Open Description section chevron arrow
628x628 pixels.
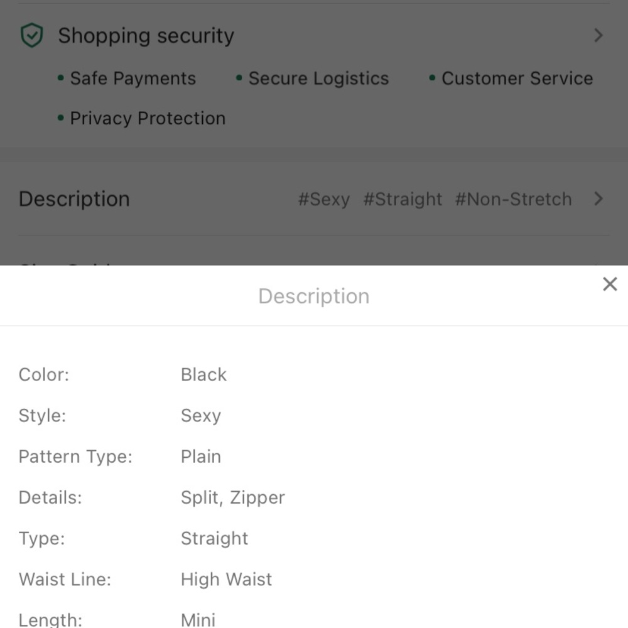[x=598, y=198]
